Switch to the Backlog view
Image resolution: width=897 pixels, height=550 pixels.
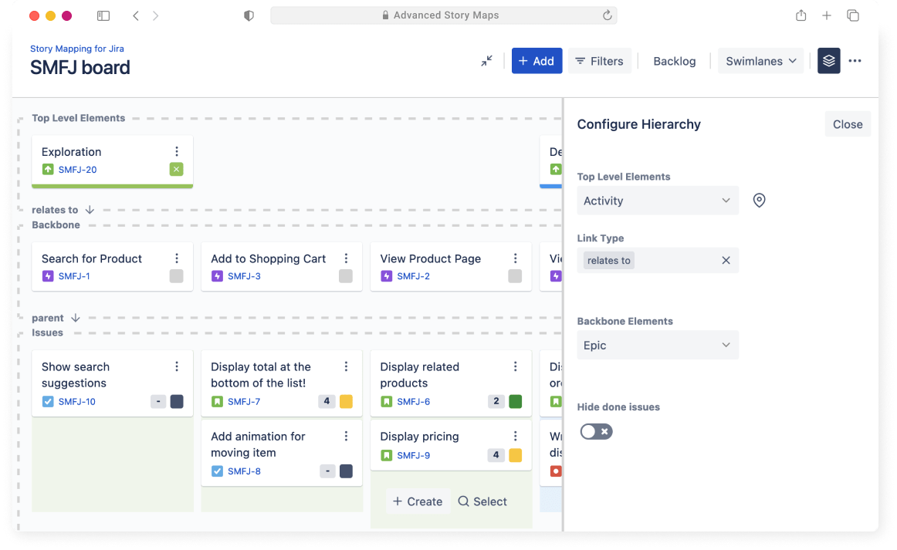674,60
